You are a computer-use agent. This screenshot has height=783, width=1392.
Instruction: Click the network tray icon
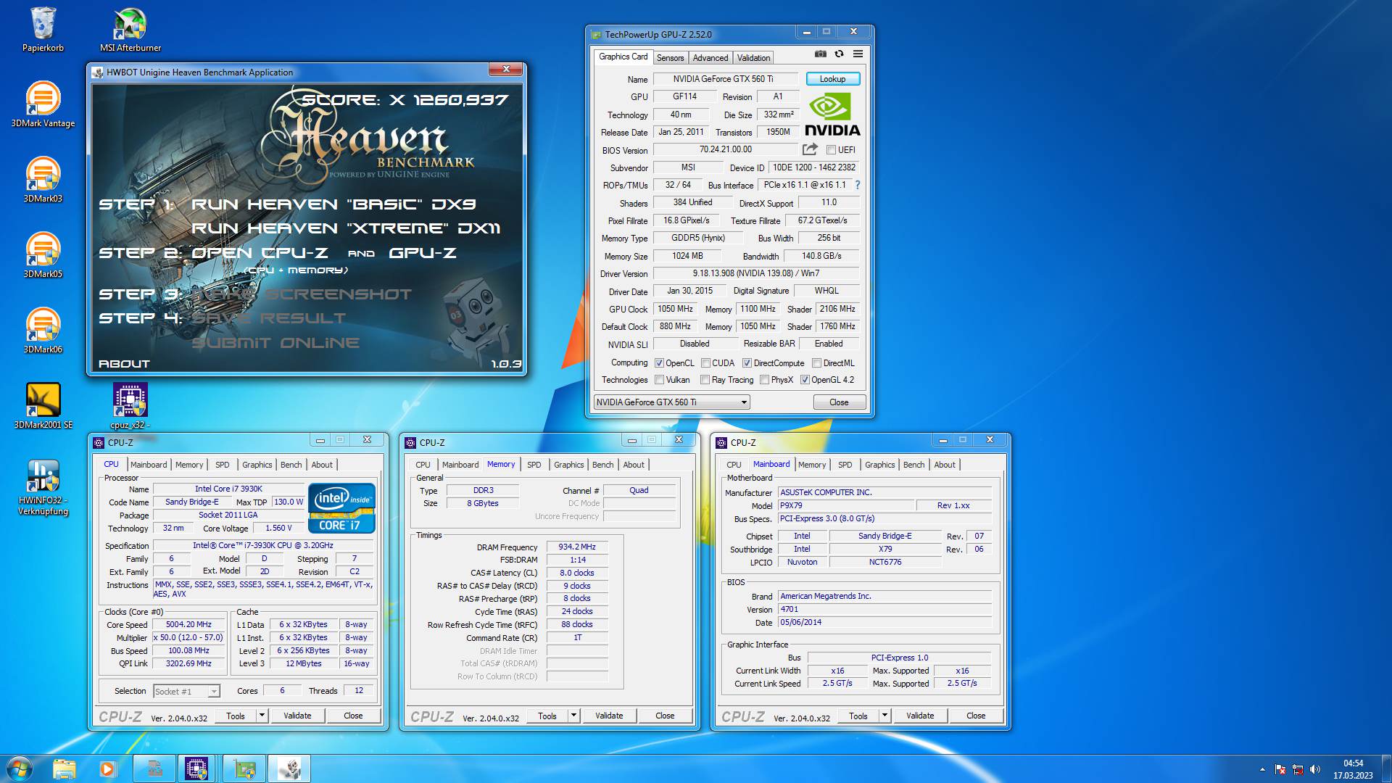(1298, 769)
